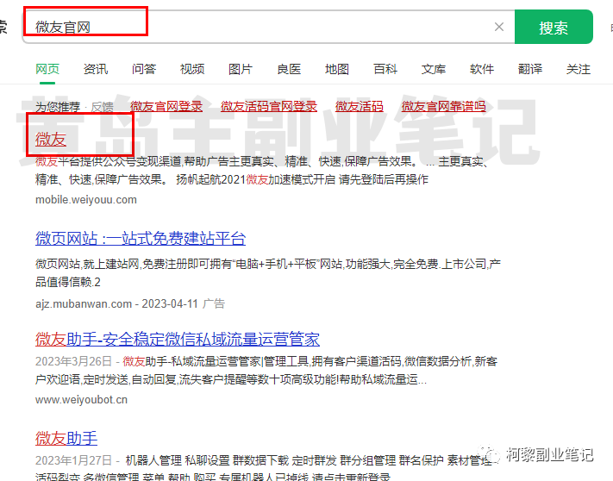The width and height of the screenshot is (613, 481).
Task: Click the 微友活码官网登录 suggestion link
Action: click(x=269, y=106)
